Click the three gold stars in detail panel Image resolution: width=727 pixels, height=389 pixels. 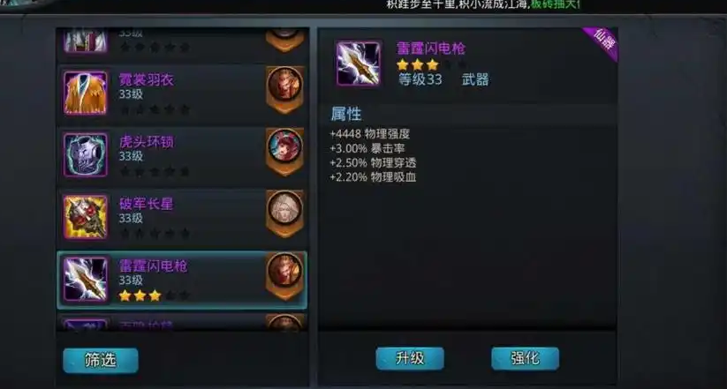tap(417, 65)
